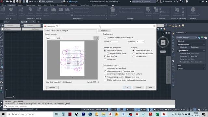Viewport: 208px width, 117px height.
Task: Expand the Bloc panel dropdown
Action: (x=8, y=19)
